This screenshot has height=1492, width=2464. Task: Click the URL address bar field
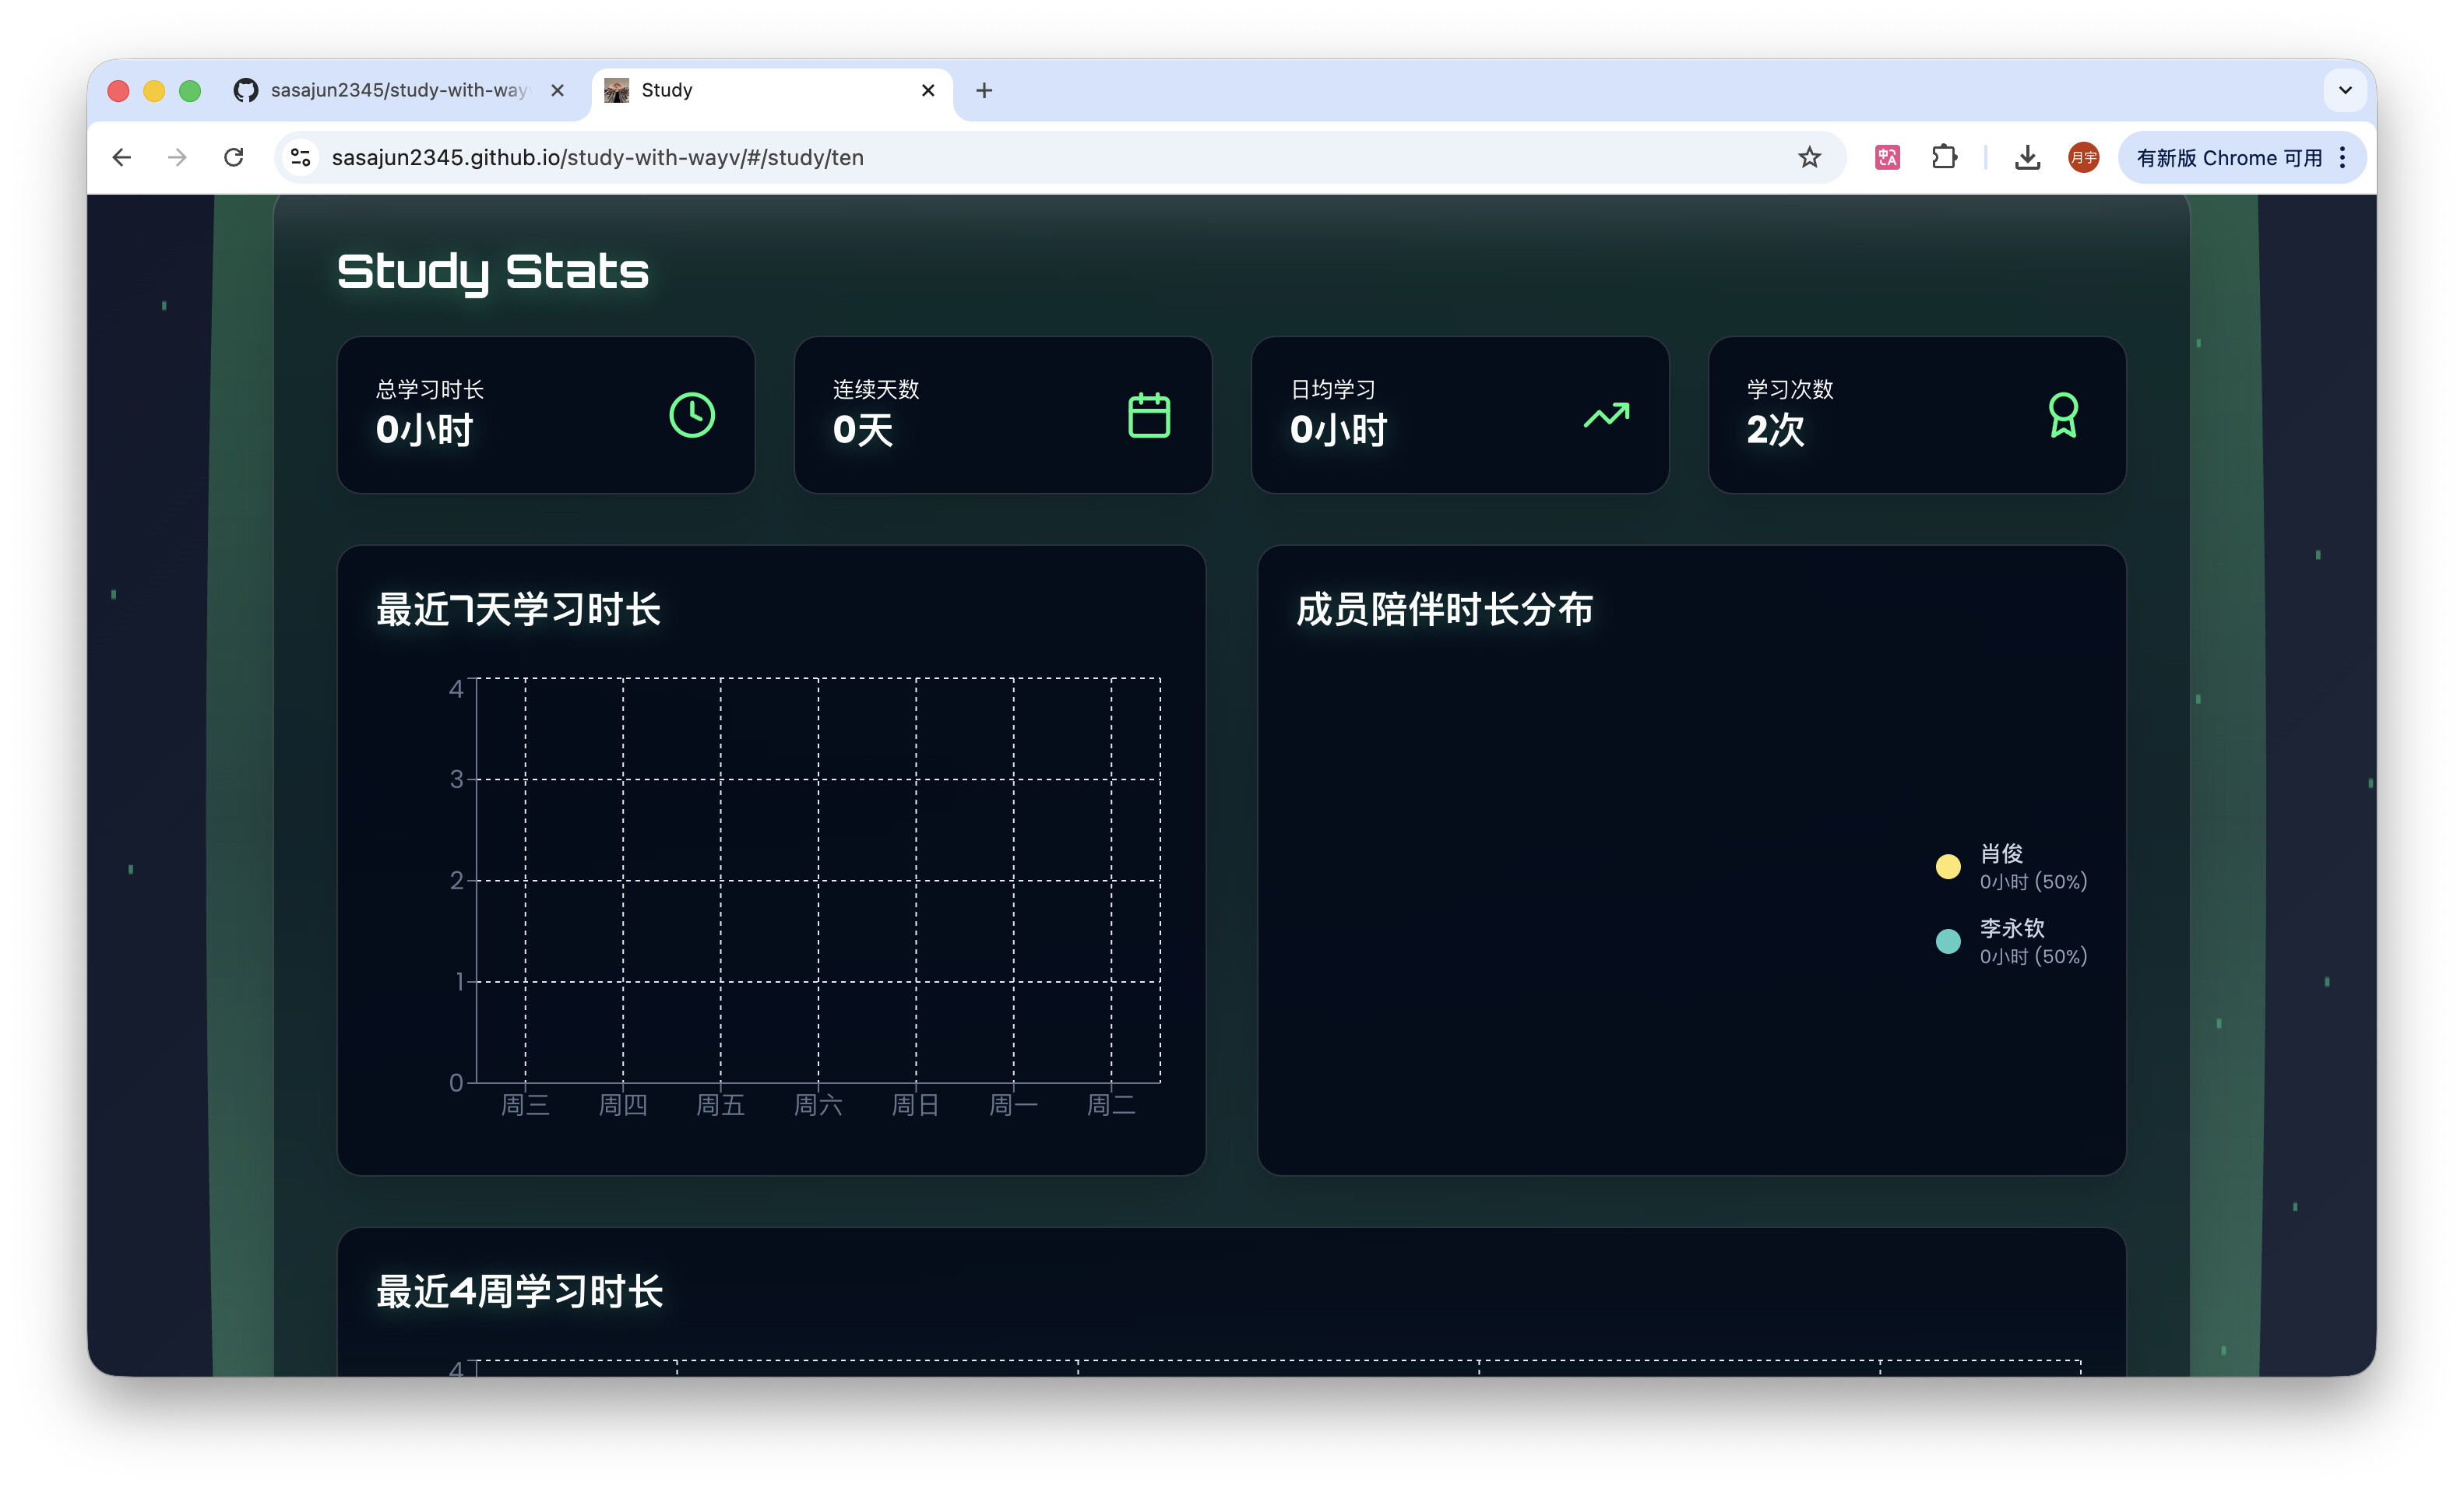[x=1000, y=157]
